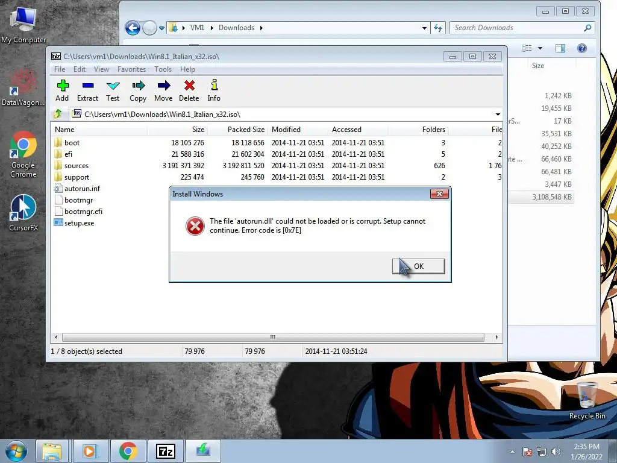Open Explorer's Help question mark icon
The height and width of the screenshot is (463, 617).
coord(582,48)
